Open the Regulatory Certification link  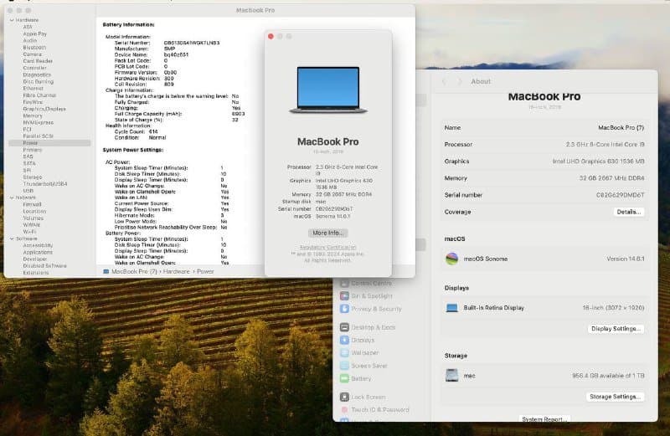[x=327, y=247]
